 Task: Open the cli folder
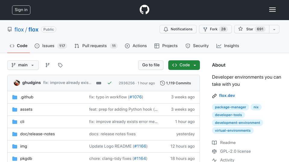click(22, 121)
